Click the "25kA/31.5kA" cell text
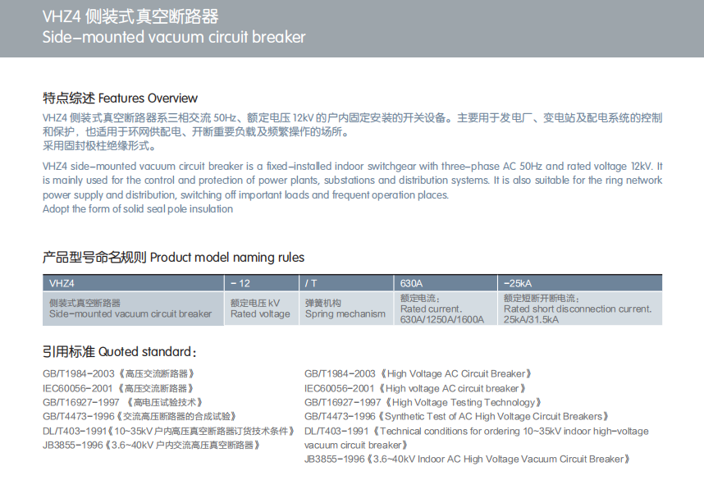This screenshot has width=704, height=494. [530, 318]
